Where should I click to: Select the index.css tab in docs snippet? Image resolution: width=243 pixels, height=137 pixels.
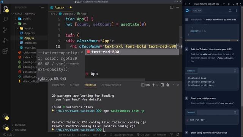[191, 71]
